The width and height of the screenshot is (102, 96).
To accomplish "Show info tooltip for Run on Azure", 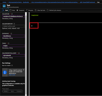I will pyautogui.click(x=12, y=65).
